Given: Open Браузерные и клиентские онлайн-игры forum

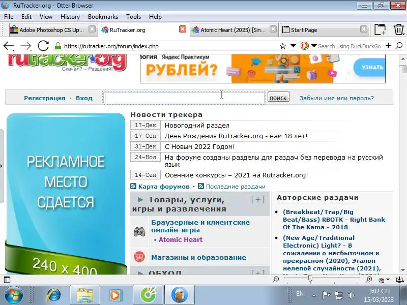Looking at the screenshot, I should (x=200, y=226).
